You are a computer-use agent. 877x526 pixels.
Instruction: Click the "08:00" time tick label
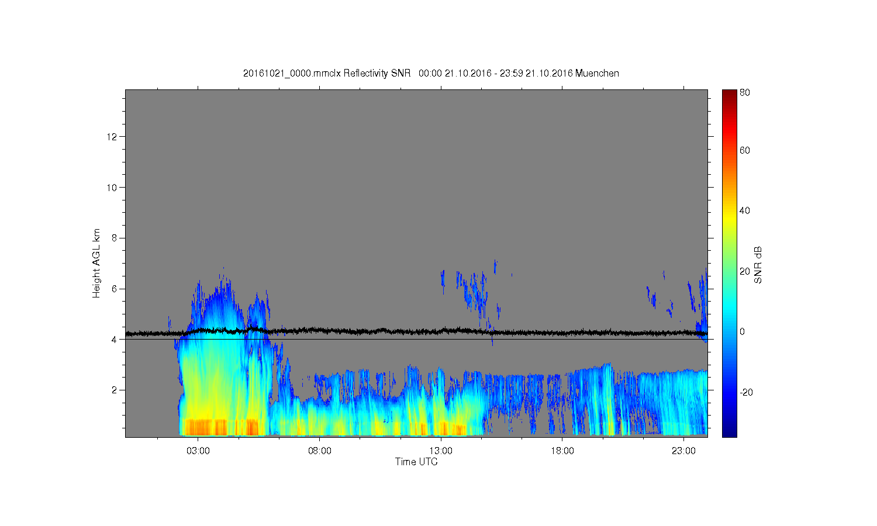click(x=320, y=451)
